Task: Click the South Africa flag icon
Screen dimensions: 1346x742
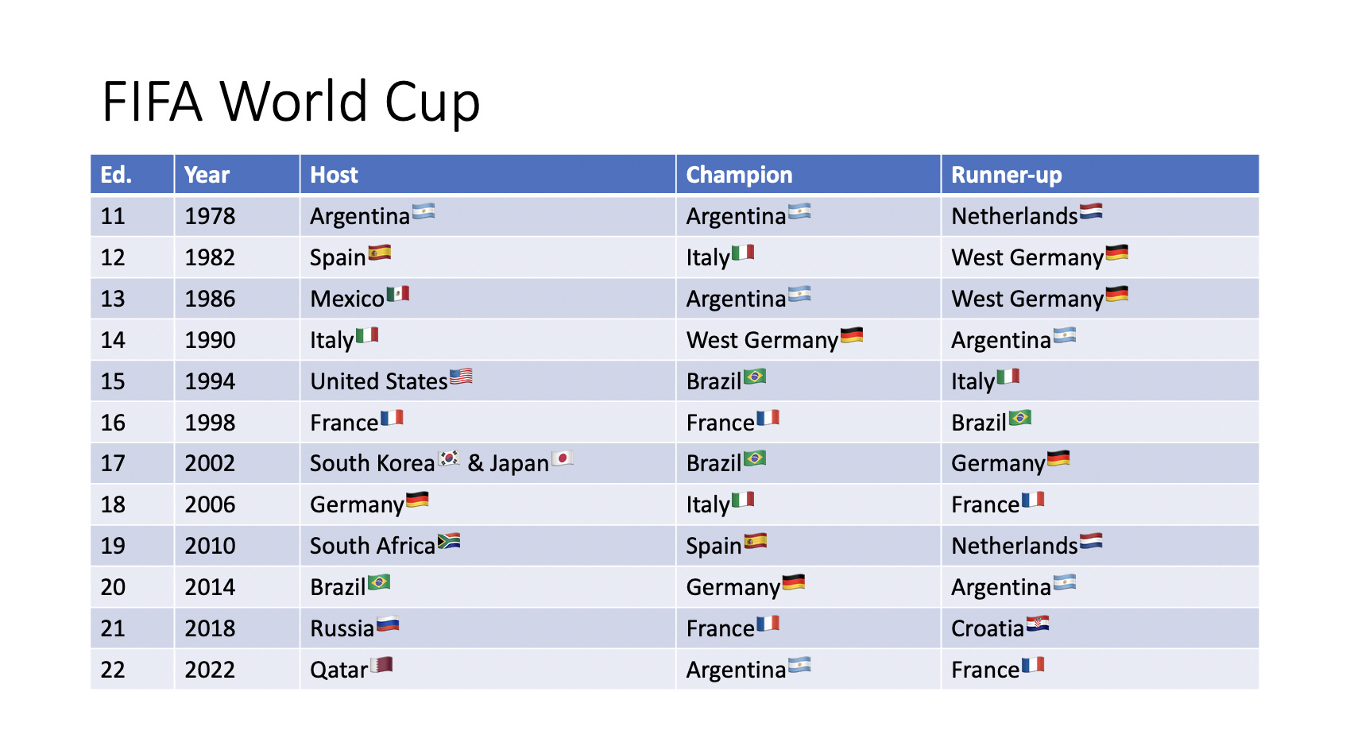Action: tap(449, 541)
